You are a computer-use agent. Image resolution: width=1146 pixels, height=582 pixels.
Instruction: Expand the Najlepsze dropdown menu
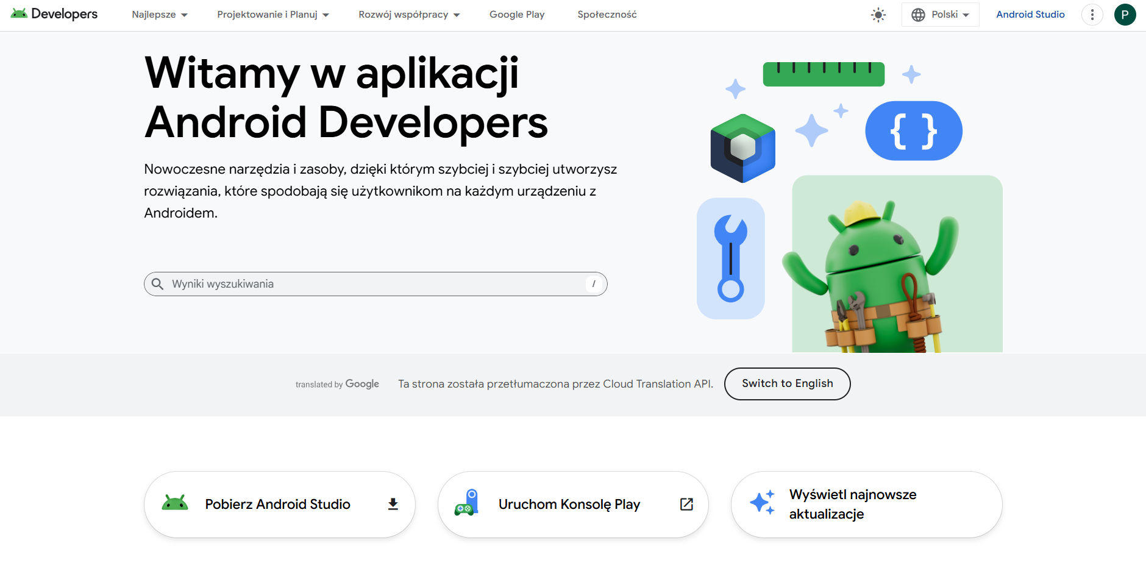[160, 15]
